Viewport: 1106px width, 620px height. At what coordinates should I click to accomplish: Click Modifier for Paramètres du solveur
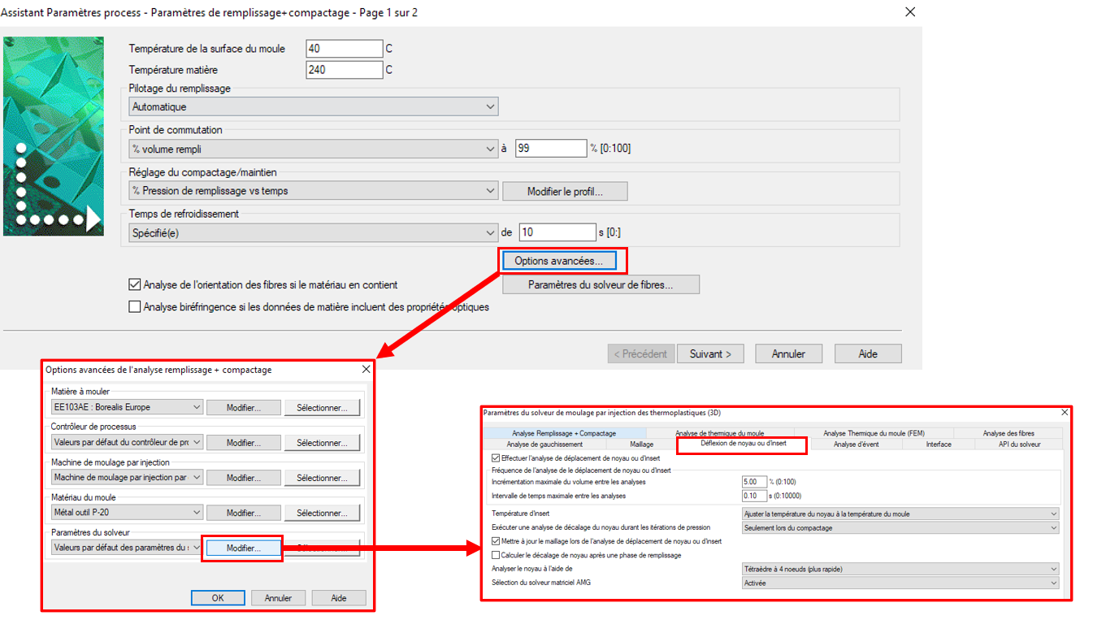[x=243, y=548]
